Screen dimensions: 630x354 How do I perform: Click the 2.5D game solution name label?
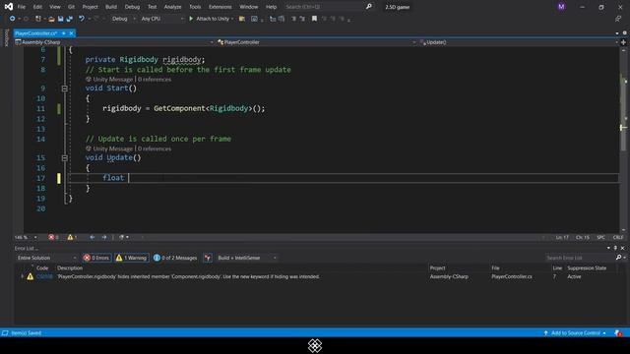point(397,7)
